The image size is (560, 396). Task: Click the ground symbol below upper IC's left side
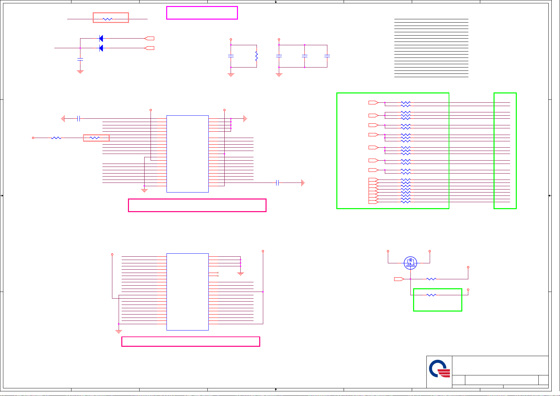144,191
